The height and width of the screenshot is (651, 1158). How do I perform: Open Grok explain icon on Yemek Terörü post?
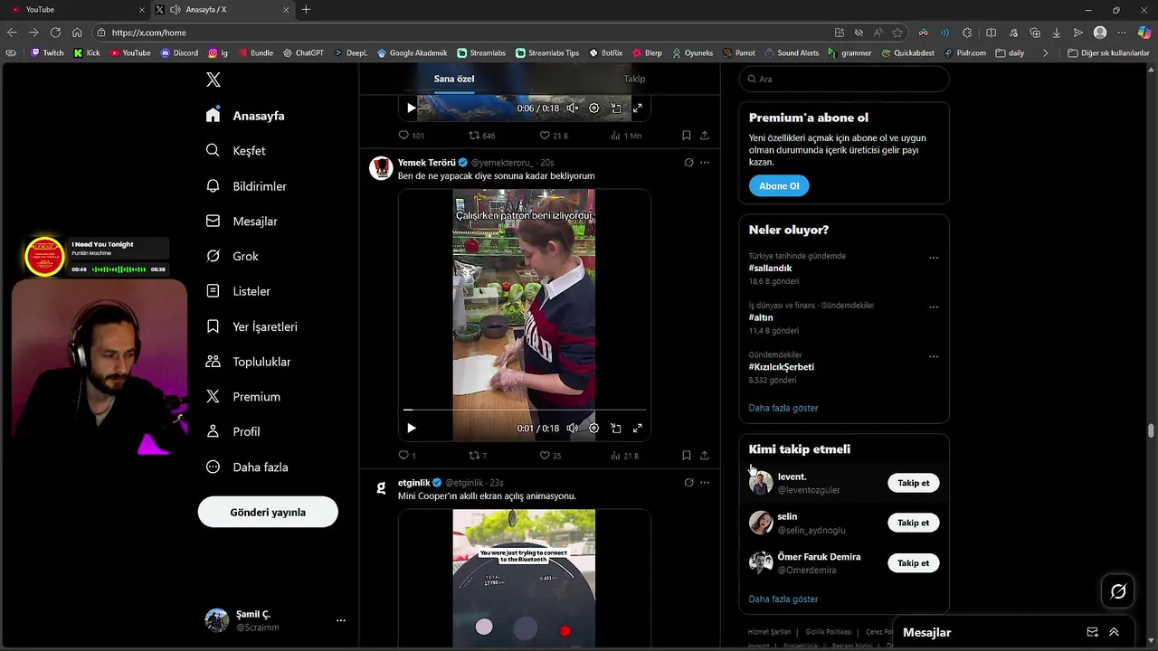coord(688,163)
